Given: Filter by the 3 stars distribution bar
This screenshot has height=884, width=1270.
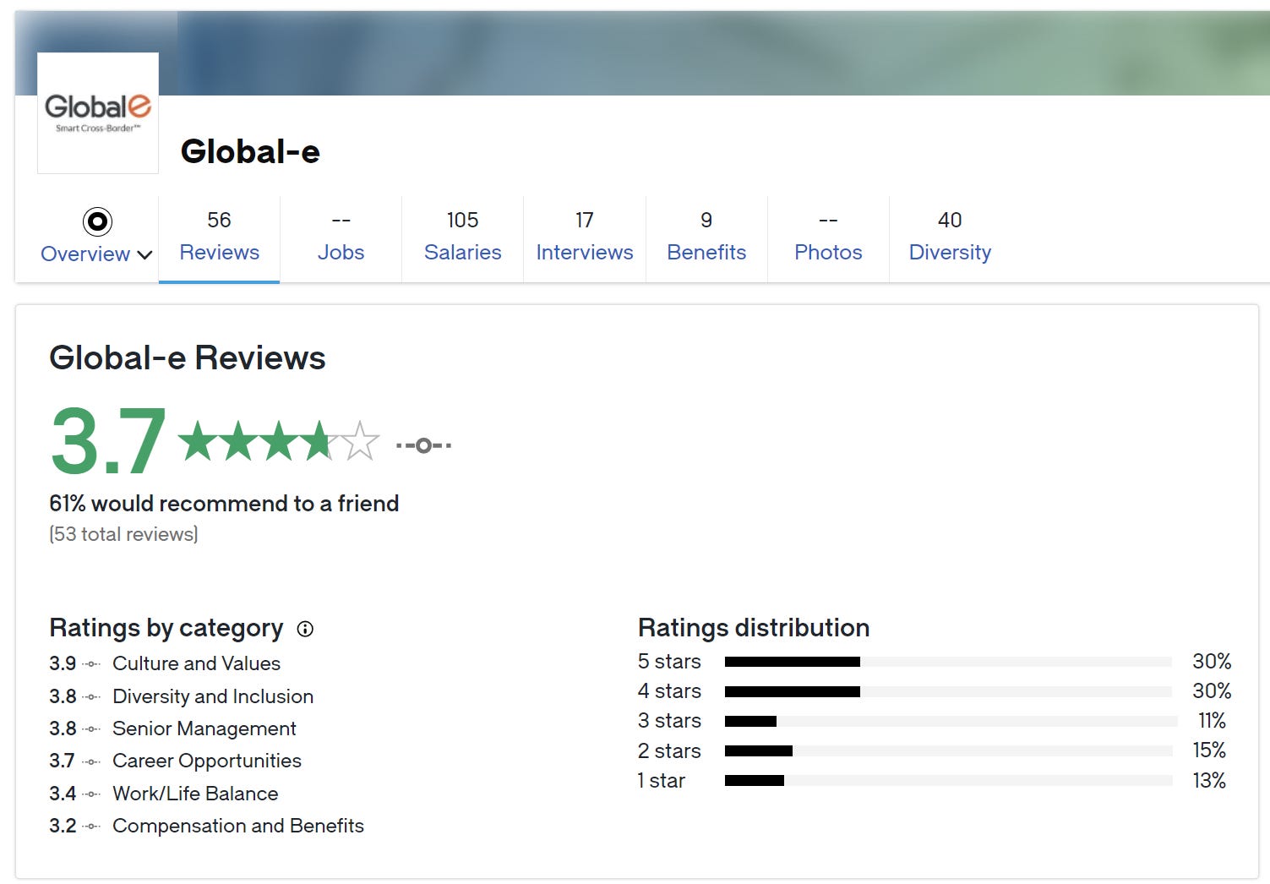Looking at the screenshot, I should click(x=951, y=721).
